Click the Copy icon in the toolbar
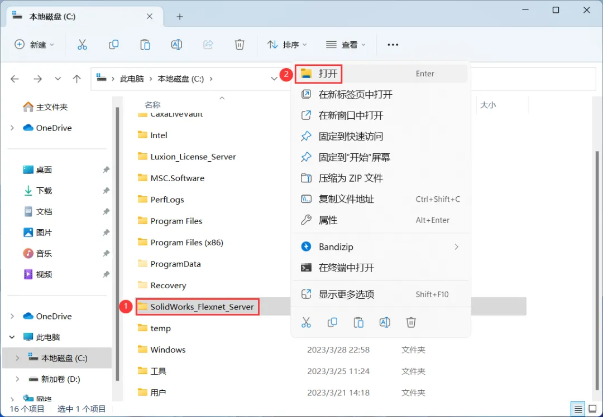Image resolution: width=603 pixels, height=417 pixels. [113, 45]
